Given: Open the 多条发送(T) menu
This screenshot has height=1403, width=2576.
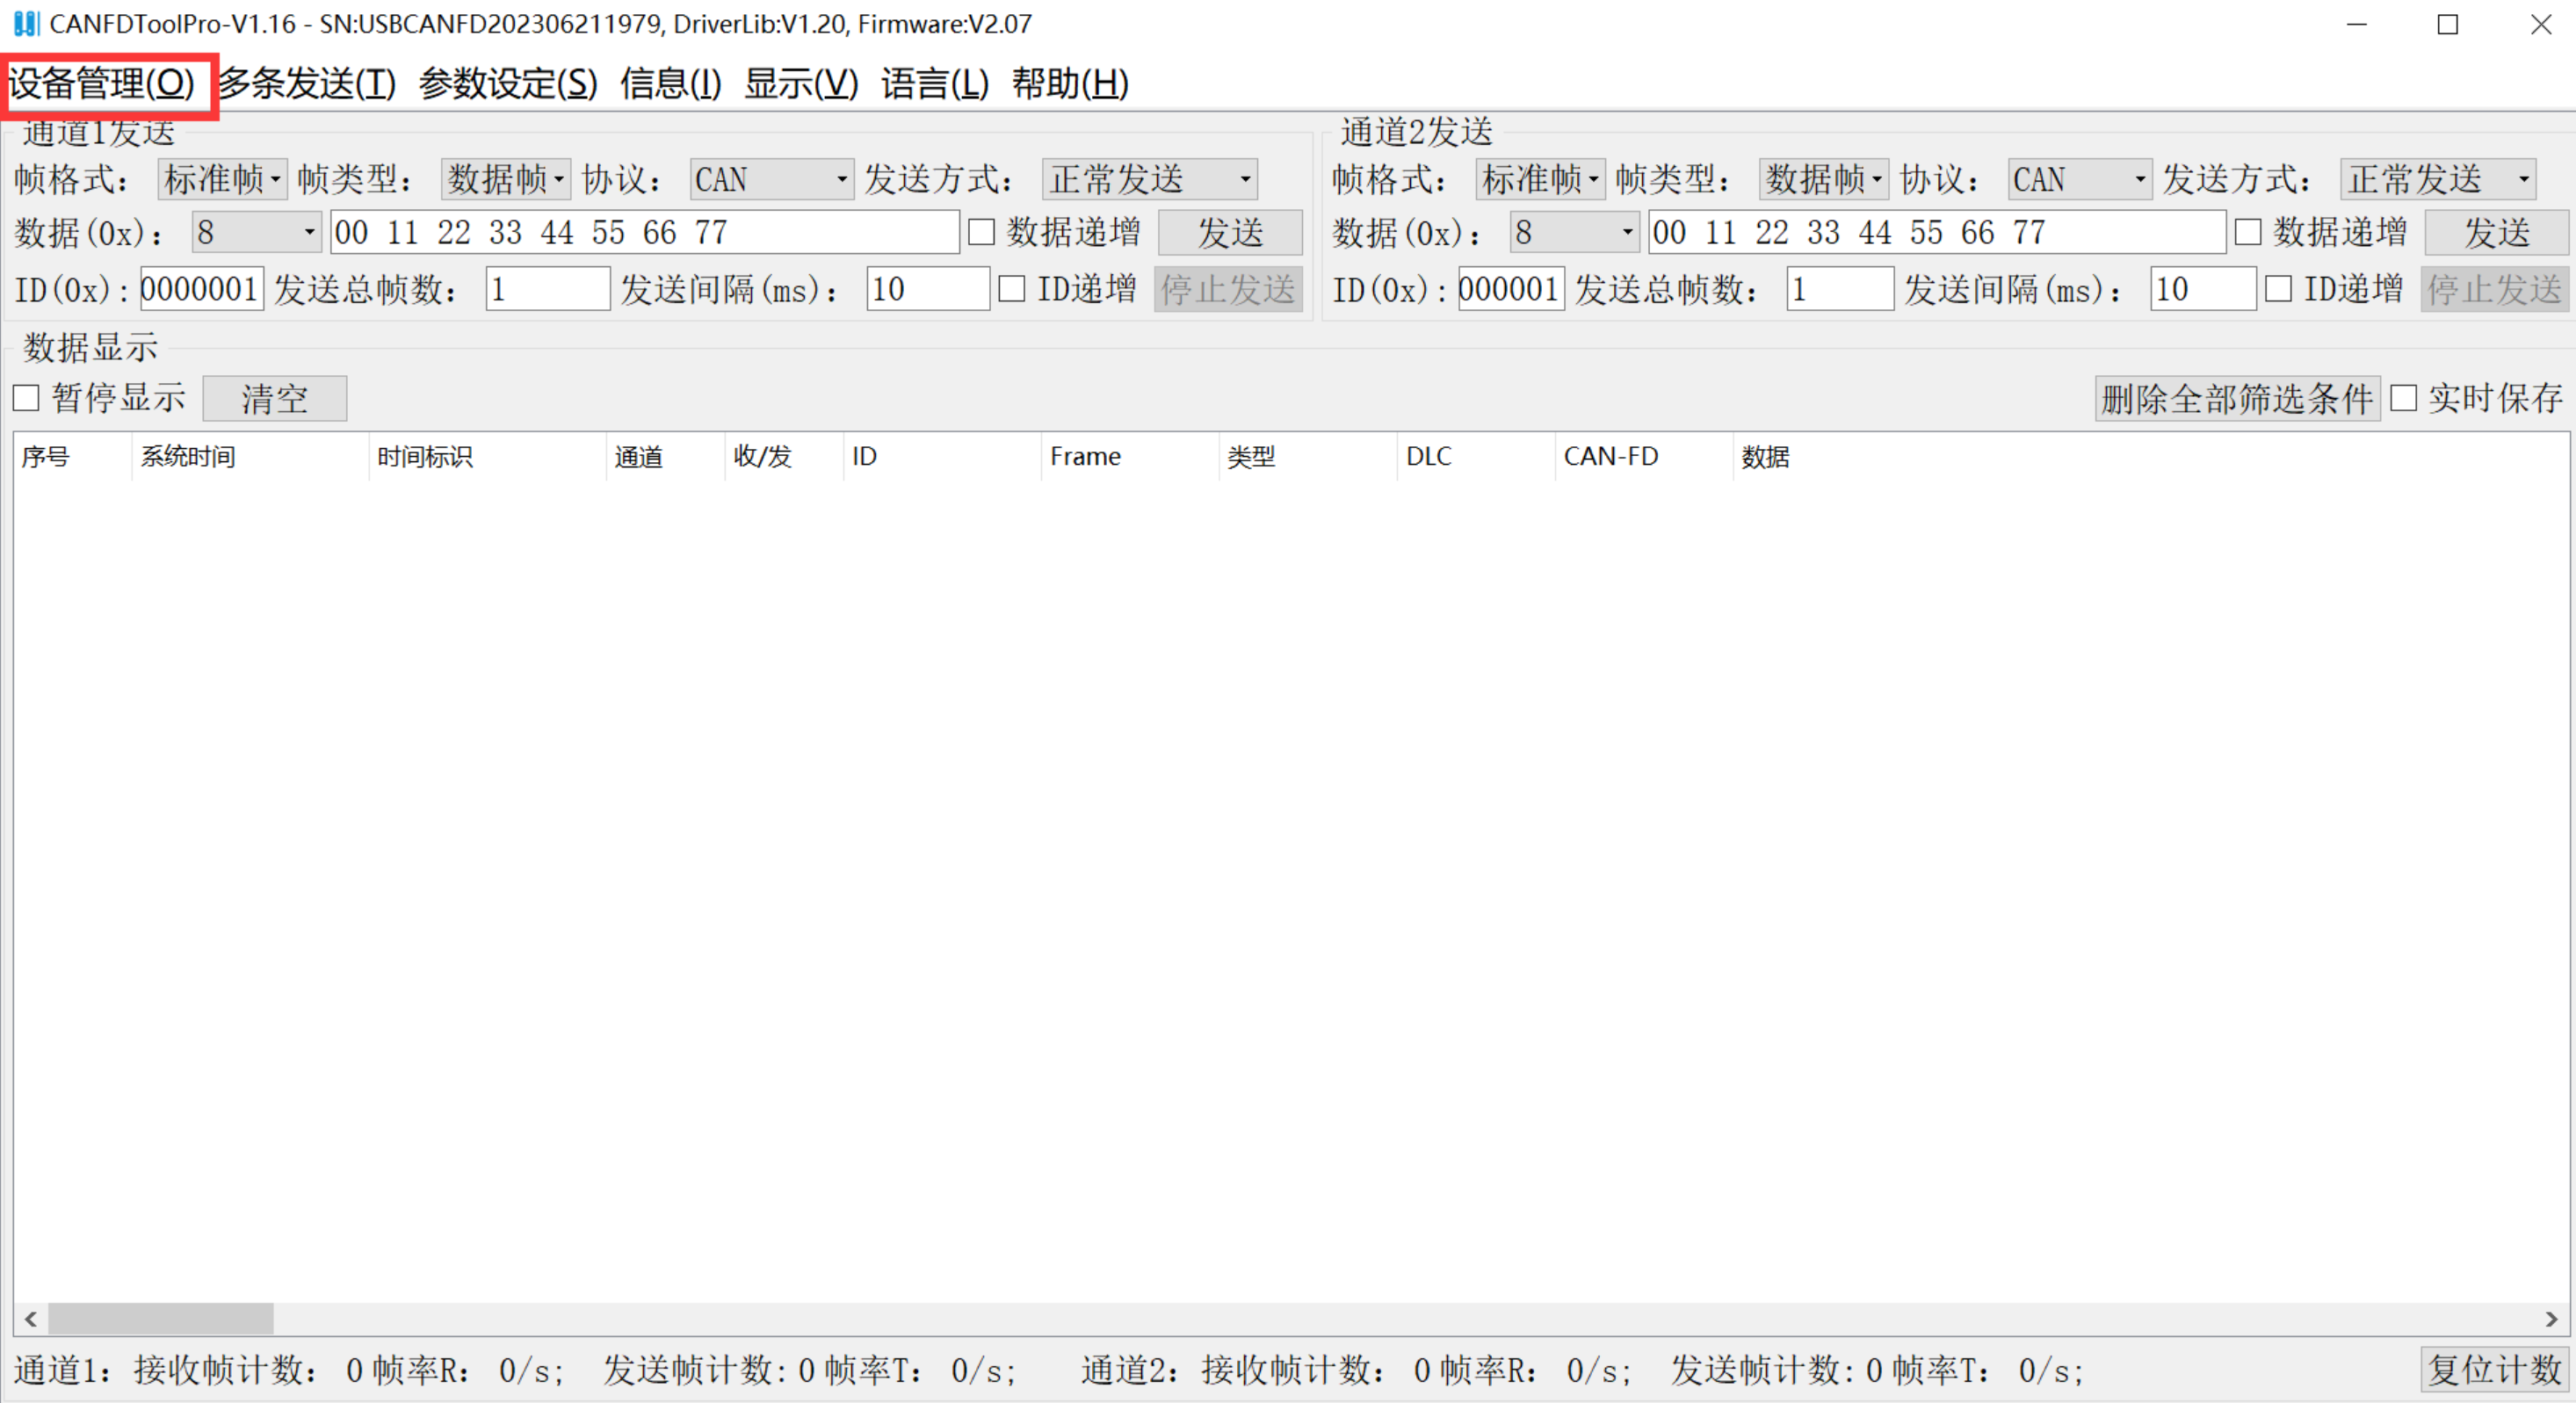Looking at the screenshot, I should pyautogui.click(x=307, y=83).
